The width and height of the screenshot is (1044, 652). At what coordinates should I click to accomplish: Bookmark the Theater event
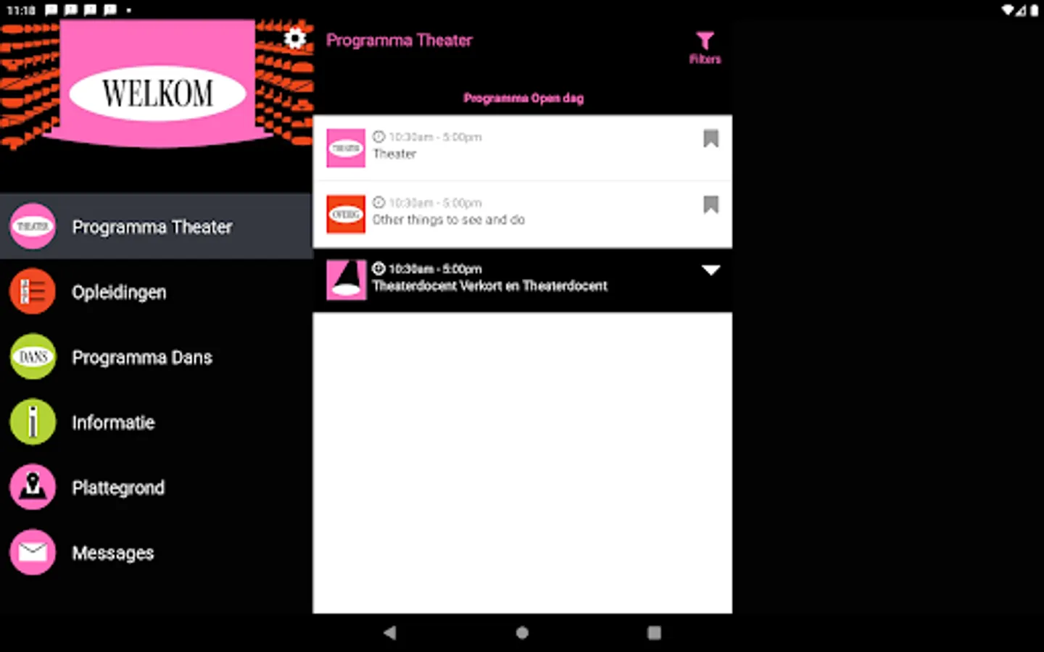(x=710, y=138)
